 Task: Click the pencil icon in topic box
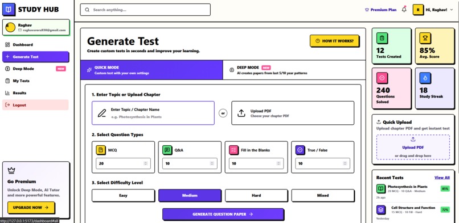102,113
